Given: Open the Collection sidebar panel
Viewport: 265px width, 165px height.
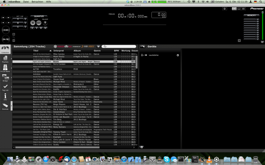Looking at the screenshot, I should (x=5, y=49).
